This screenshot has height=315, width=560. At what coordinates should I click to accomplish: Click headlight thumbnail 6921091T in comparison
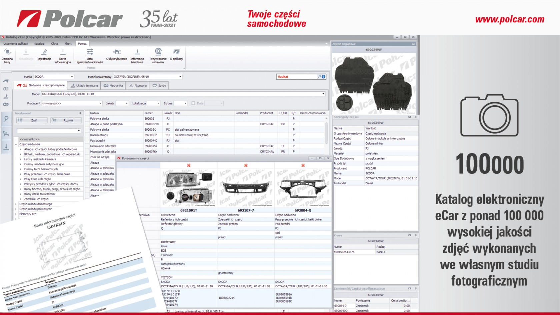pos(189,188)
